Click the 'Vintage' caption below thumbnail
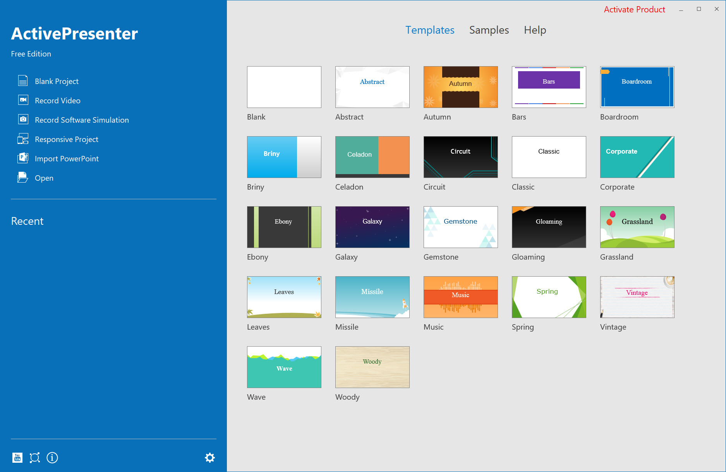Image resolution: width=726 pixels, height=472 pixels. tap(613, 327)
